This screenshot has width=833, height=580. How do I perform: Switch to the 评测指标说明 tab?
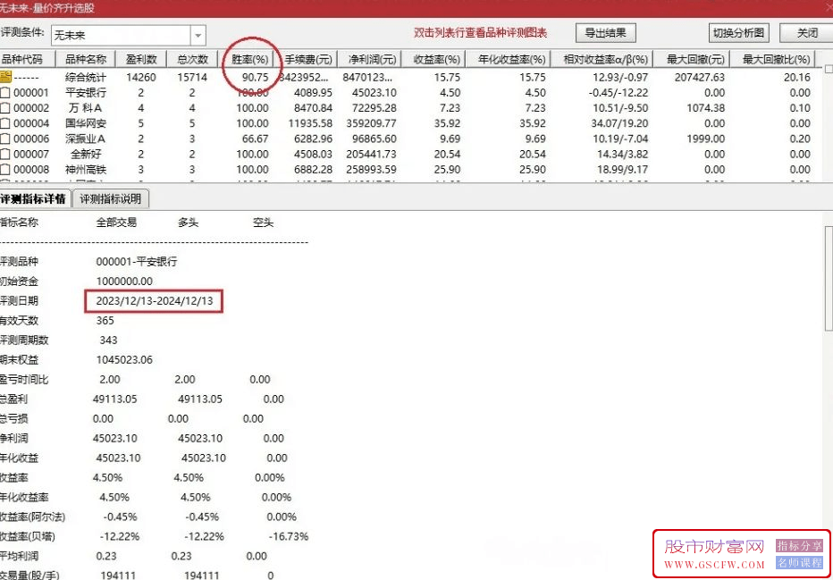(x=111, y=199)
